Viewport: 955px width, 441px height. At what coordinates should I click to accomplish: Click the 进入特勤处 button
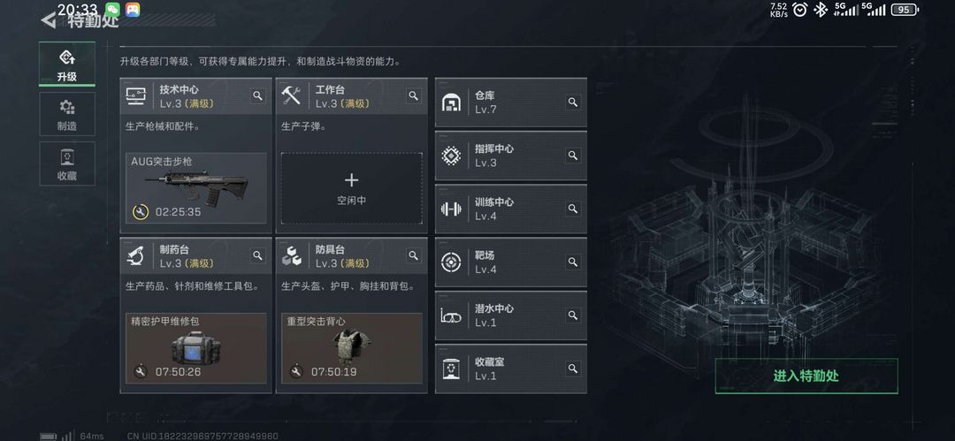point(806,376)
